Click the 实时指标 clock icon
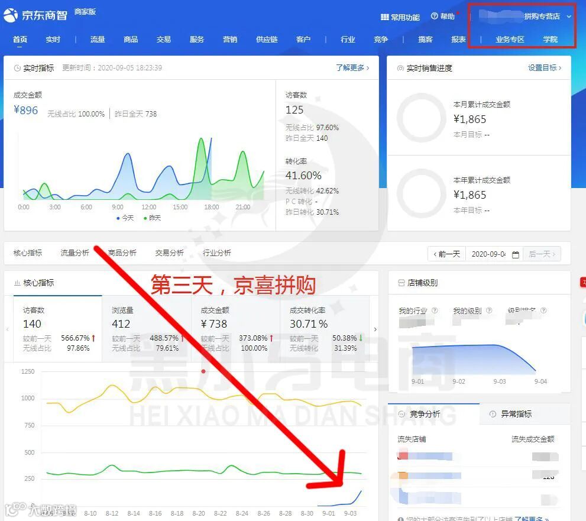Screen dimensions: 586x521 coord(17,68)
